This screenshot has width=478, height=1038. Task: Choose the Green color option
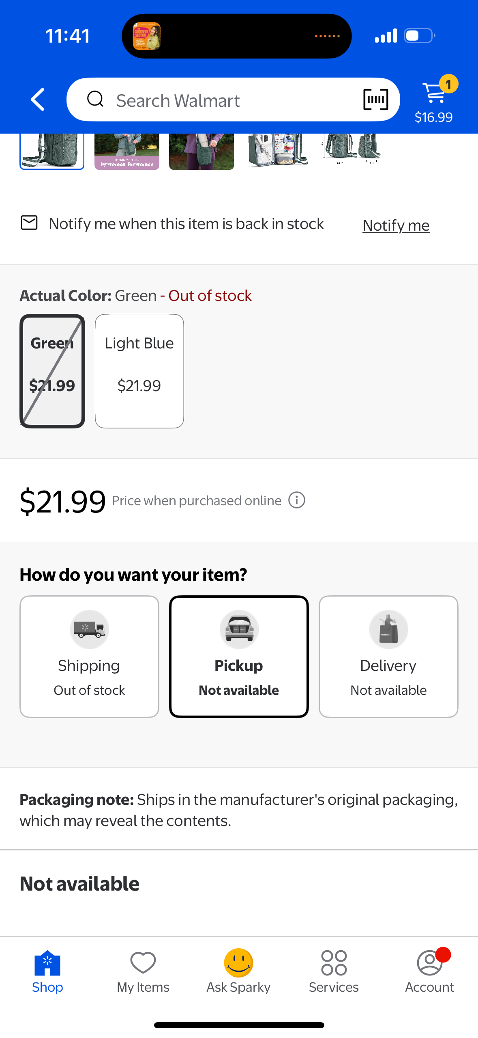click(52, 371)
